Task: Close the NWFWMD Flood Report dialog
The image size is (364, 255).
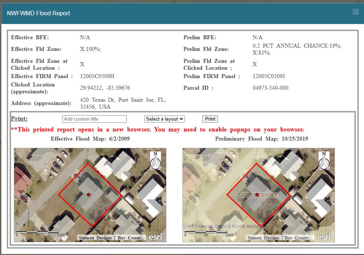Action: (355, 12)
